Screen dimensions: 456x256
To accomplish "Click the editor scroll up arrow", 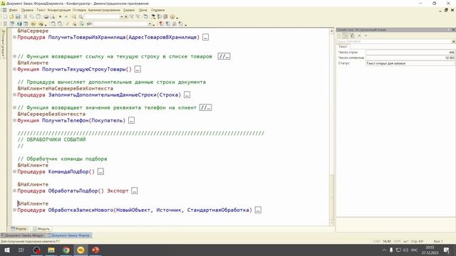I will click(x=331, y=31).
